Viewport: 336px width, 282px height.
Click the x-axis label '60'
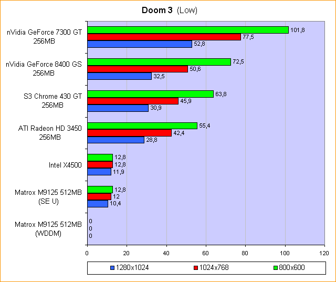click(205, 253)
